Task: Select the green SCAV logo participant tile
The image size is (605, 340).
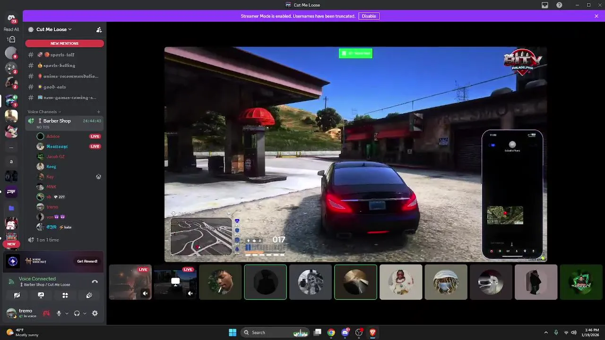Action: (x=581, y=282)
